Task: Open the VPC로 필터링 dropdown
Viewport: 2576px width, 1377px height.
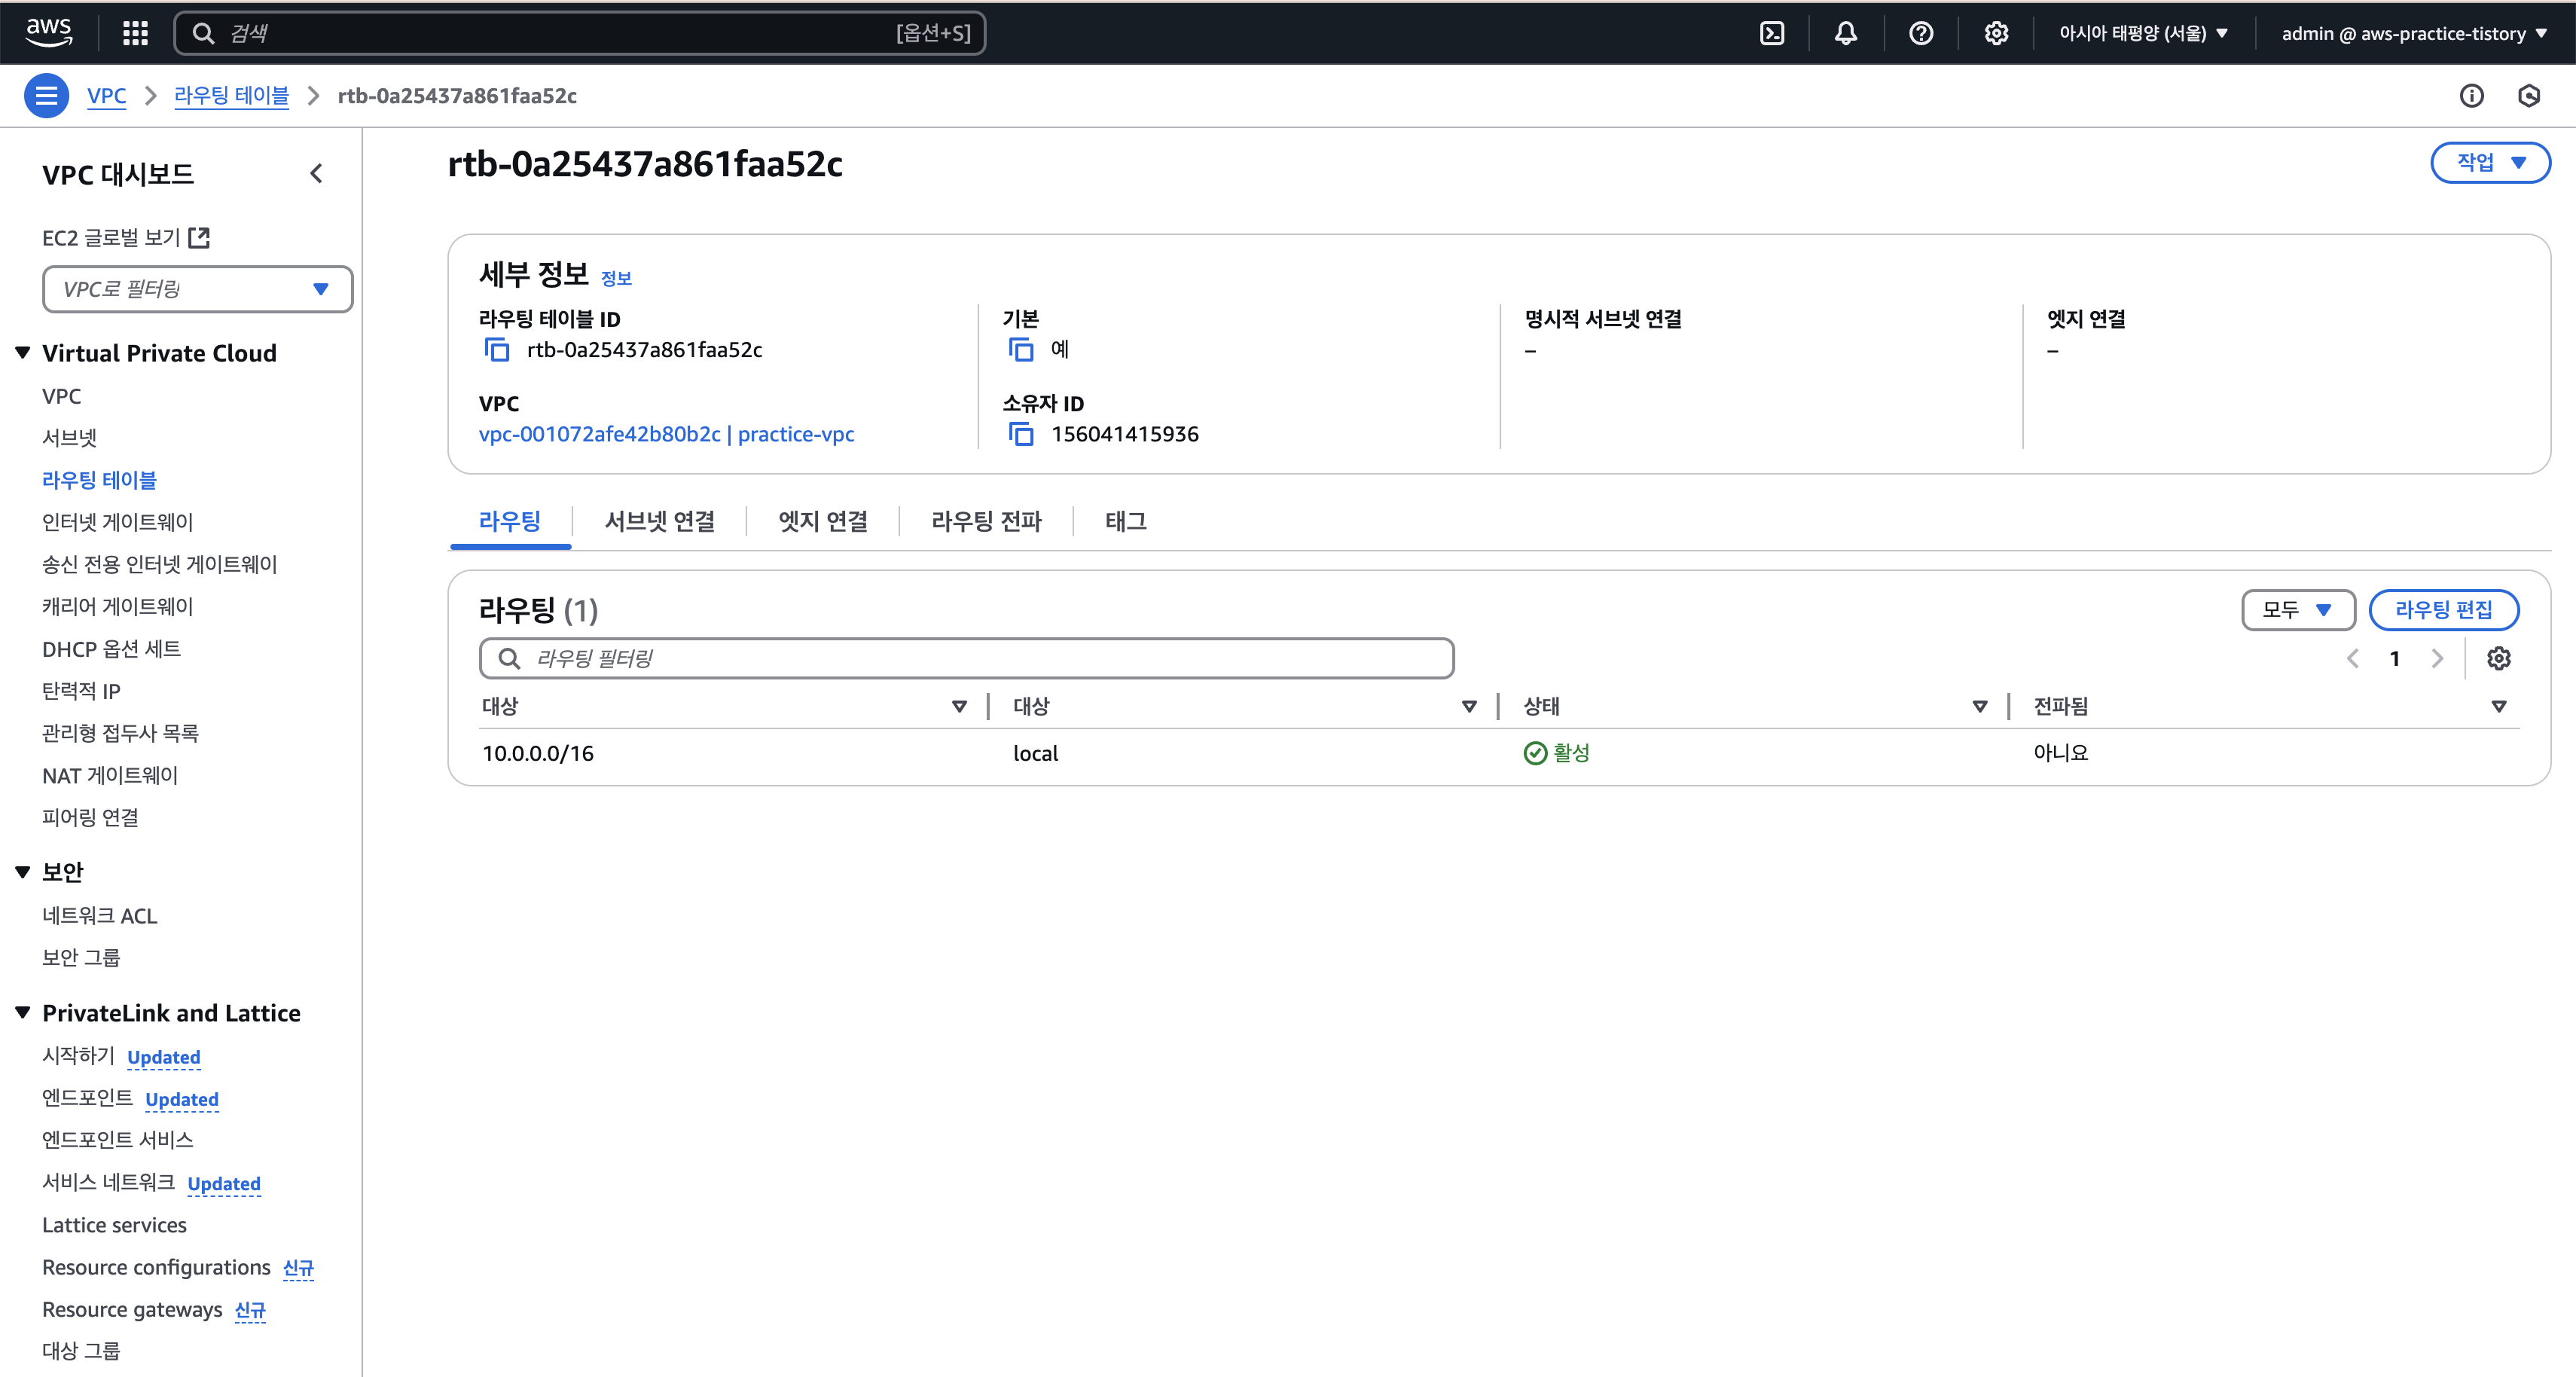Action: tap(197, 289)
